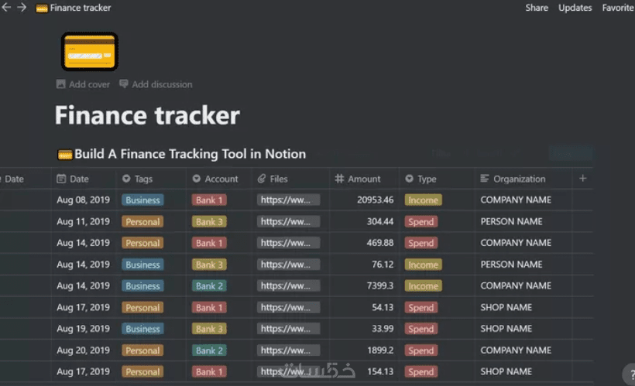The width and height of the screenshot is (635, 386).
Task: Go back with the left arrow
Action: [6, 7]
